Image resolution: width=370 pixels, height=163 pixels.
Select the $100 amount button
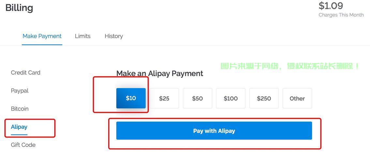[x=231, y=98]
